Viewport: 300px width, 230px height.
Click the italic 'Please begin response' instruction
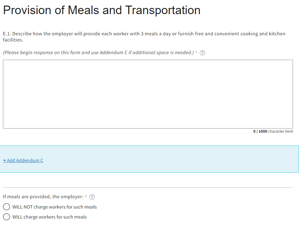tap(98, 53)
